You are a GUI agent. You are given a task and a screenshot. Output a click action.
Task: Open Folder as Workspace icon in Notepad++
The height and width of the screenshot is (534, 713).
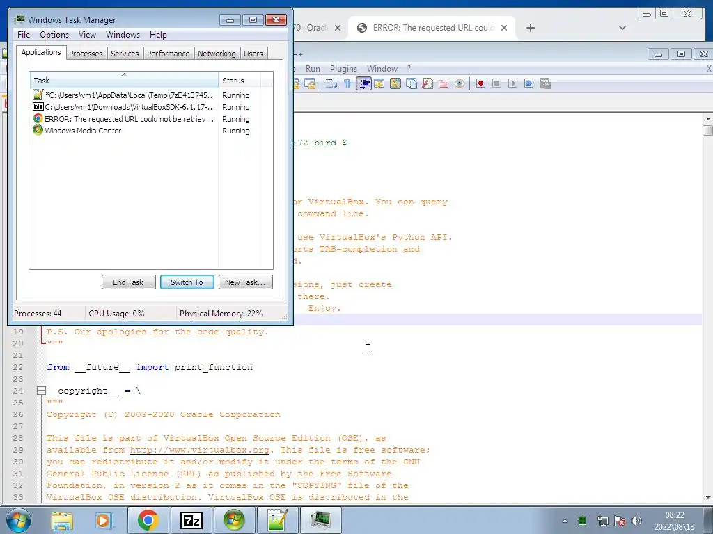coord(444,83)
